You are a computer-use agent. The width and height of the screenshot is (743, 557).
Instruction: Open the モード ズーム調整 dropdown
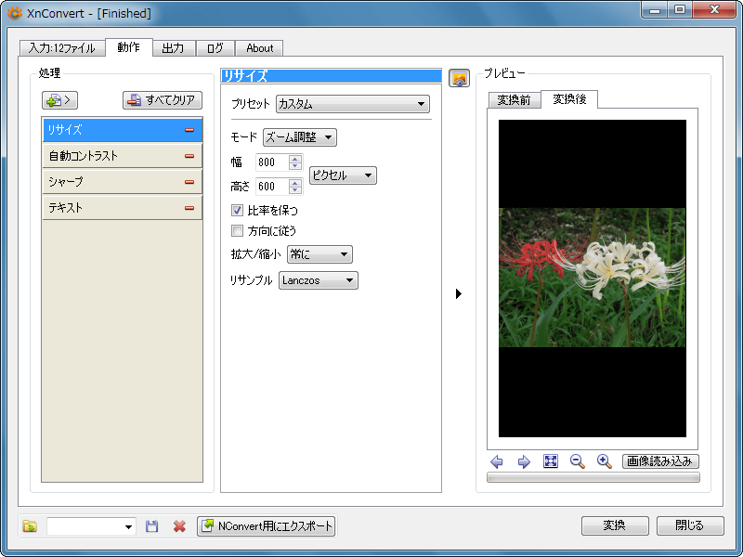[299, 137]
